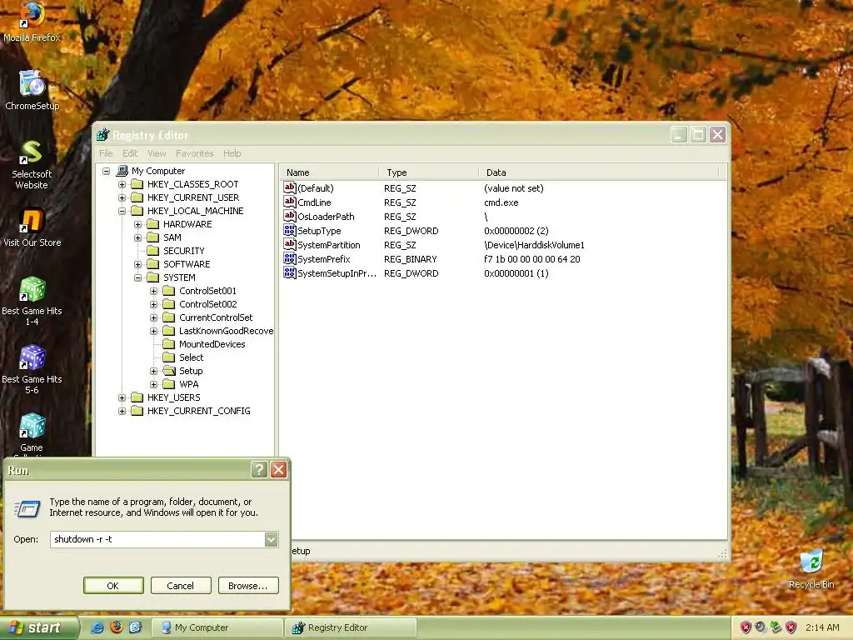
Task: Expand HKEY_CLASSES_ROOT key
Action: pos(122,184)
